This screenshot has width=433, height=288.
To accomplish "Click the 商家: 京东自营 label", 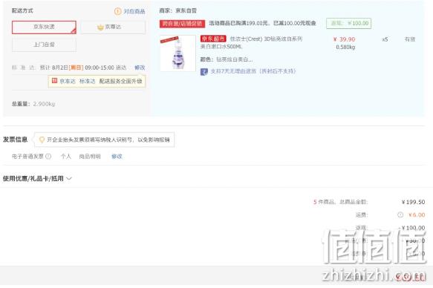I will [178, 10].
